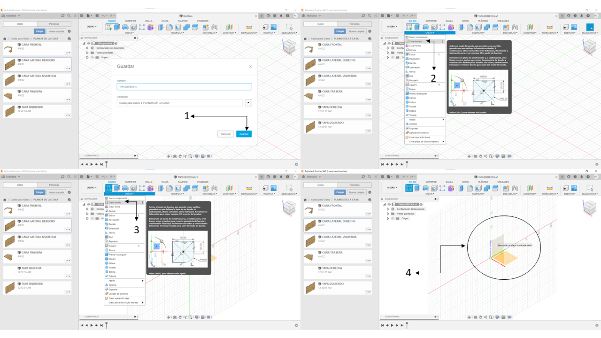
Task: Expand Vistas guardadas in bottom-right navigator
Action: tap(387, 214)
